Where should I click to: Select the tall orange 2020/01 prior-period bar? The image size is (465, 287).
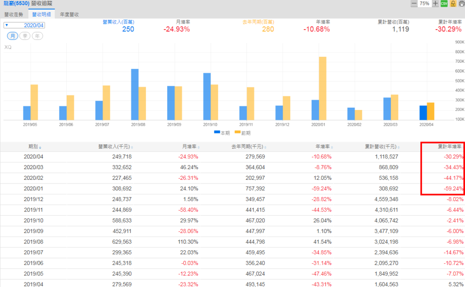coord(323,89)
